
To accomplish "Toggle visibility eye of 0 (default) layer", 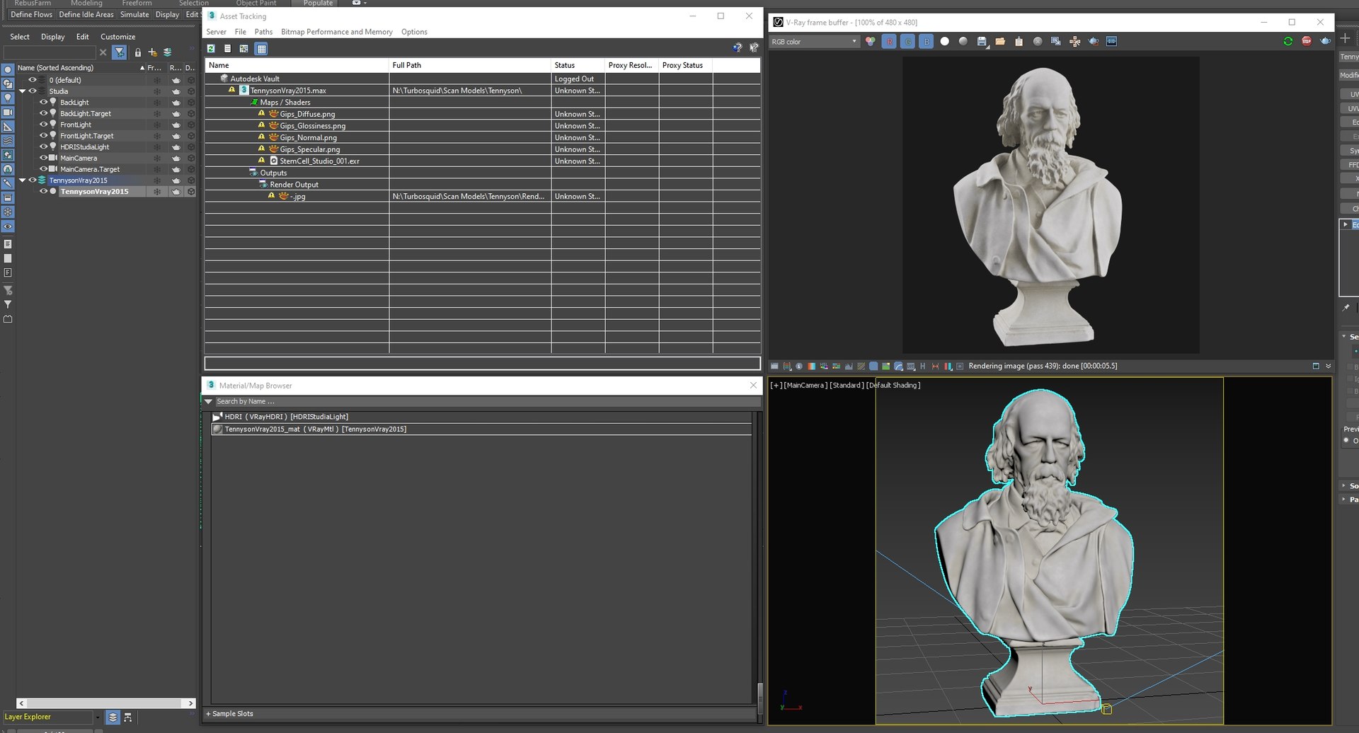I will [x=32, y=80].
